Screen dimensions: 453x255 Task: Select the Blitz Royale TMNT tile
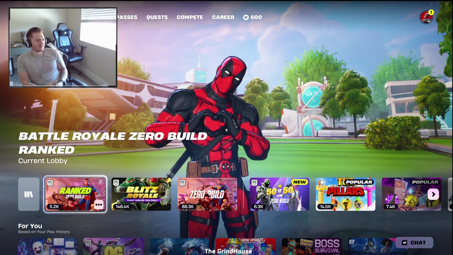(x=141, y=194)
